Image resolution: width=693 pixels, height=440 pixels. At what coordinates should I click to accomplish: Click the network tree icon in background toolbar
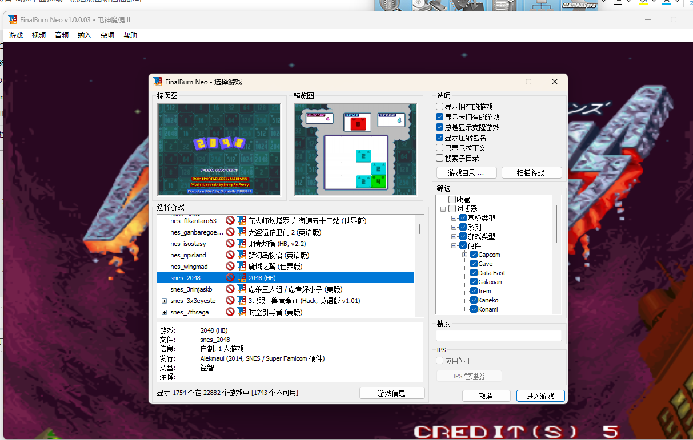540,5
